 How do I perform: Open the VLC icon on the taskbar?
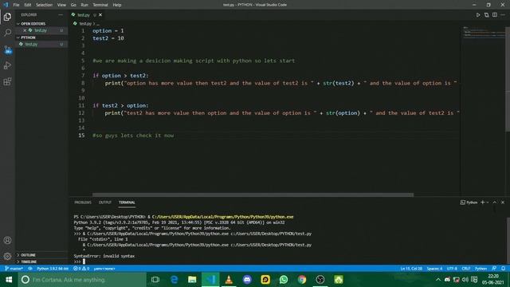(229, 280)
